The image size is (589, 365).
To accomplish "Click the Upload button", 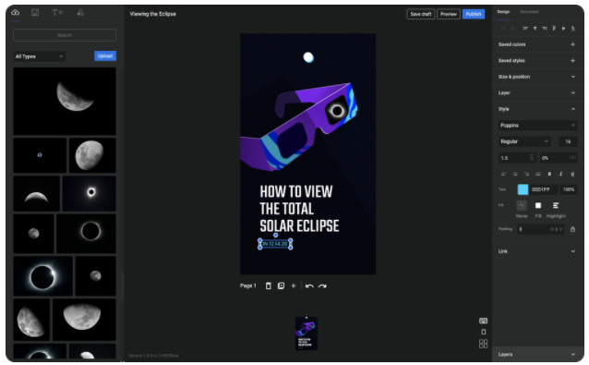I will tap(105, 56).
